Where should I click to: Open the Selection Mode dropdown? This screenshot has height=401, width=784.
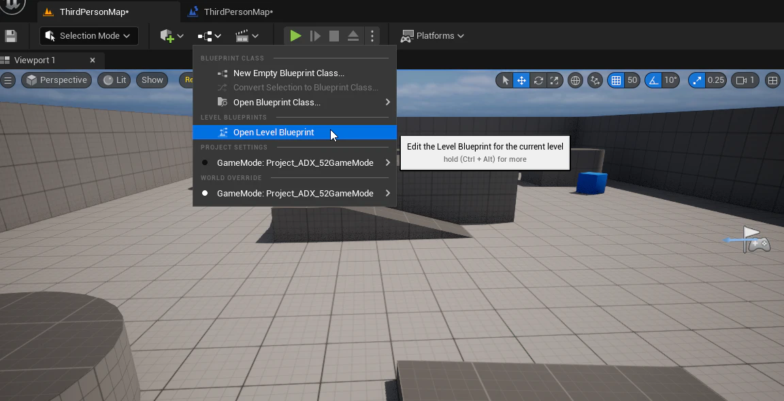pyautogui.click(x=88, y=36)
